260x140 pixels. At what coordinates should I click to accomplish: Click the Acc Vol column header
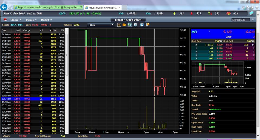point(53,30)
